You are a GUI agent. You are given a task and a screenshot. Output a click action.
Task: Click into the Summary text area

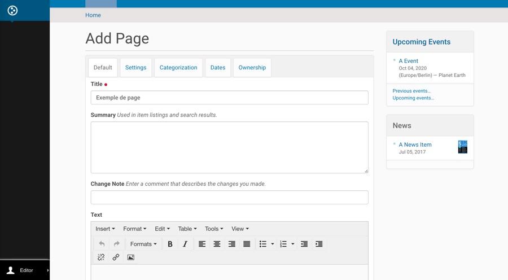[x=229, y=147]
